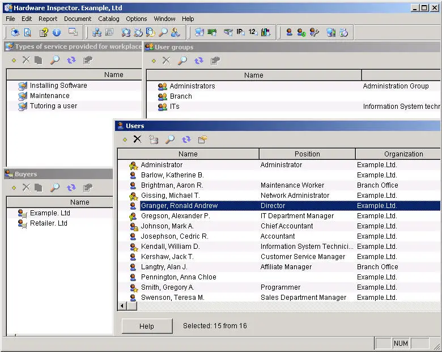Click left arrow of Users horizontal scrollbar
442x352 pixels.
coord(122,306)
